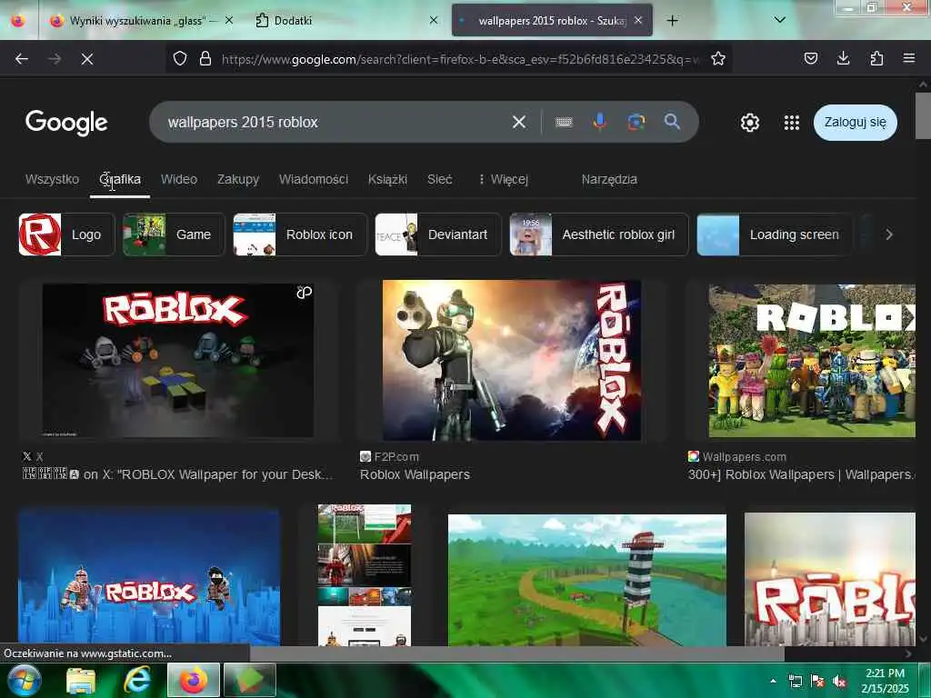The width and height of the screenshot is (931, 698).
Task: Open the lighthouse landscape wallpaper thumbnail
Action: click(587, 580)
